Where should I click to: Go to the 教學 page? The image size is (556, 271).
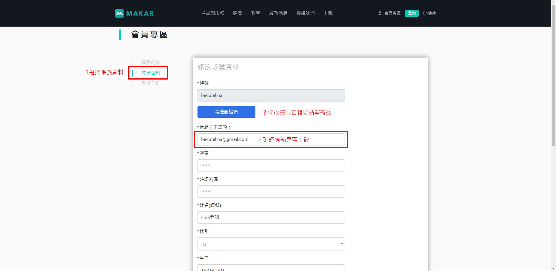255,13
